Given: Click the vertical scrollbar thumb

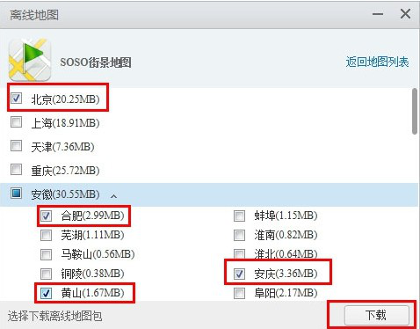Looking at the screenshot, I should point(415,111).
